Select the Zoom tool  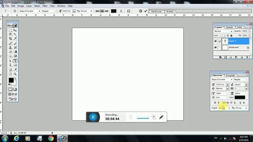pos(15,74)
